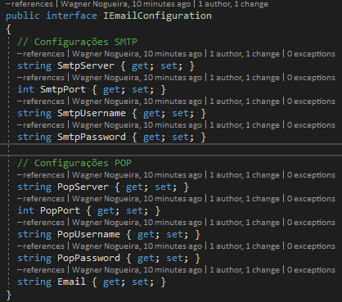This screenshot has width=342, height=302.
Task: Open '1 author, 1 change' above SmtpServer
Action: tap(245, 54)
